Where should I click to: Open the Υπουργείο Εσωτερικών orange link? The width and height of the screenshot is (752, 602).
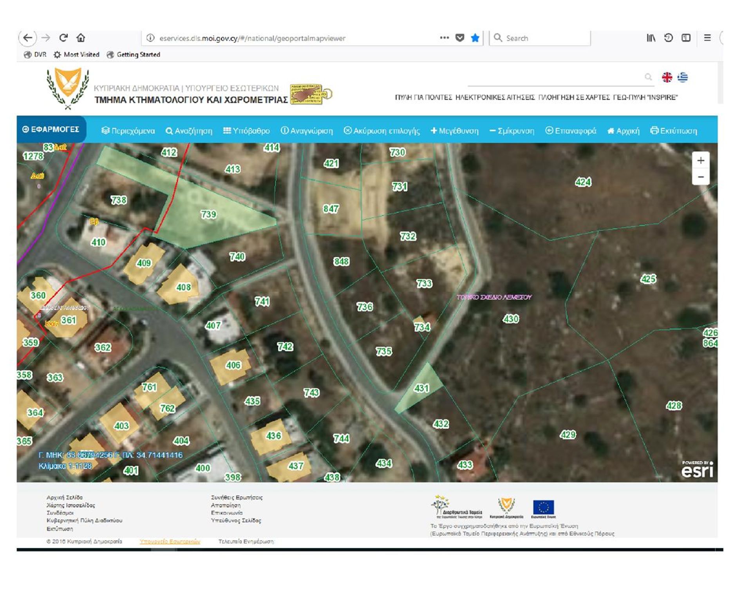[170, 541]
